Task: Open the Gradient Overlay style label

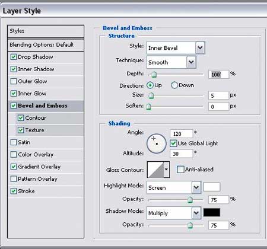Action: tap(39, 167)
